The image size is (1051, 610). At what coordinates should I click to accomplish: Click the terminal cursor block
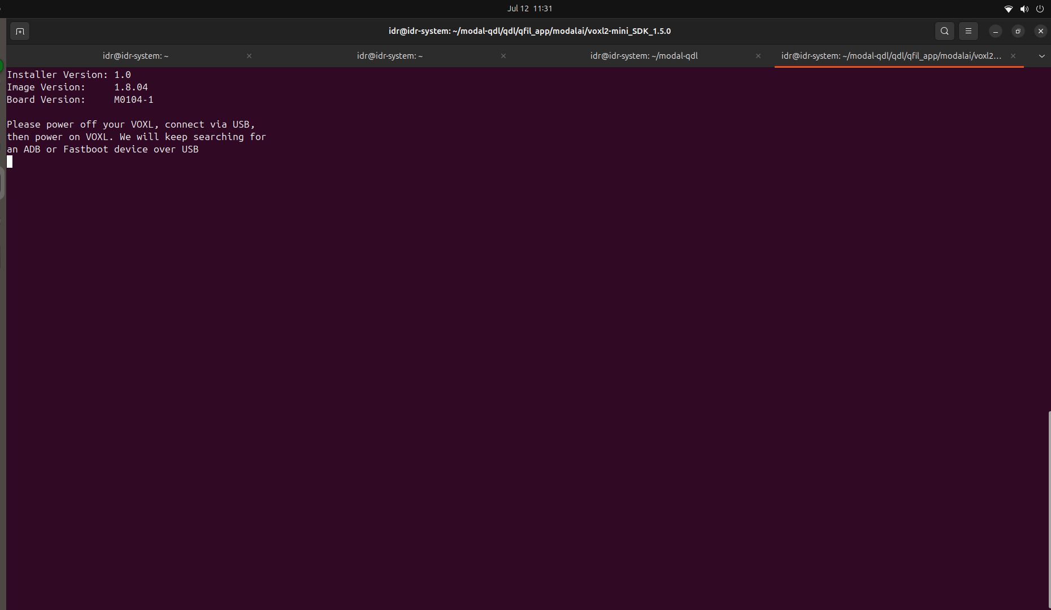[10, 162]
